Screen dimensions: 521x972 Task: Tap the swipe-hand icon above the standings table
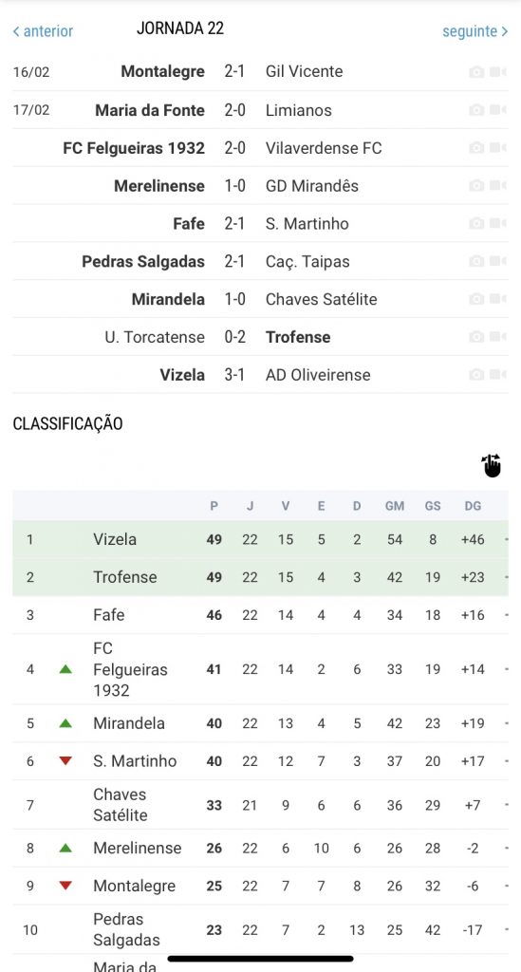click(492, 465)
